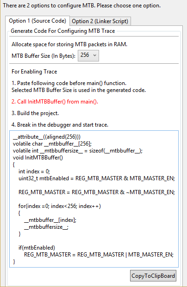Click the For Enabling Trace heading
This screenshot has width=187, height=287.
34,72
